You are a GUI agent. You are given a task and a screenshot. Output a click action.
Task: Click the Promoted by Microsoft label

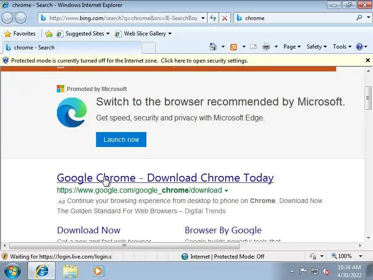(97, 89)
